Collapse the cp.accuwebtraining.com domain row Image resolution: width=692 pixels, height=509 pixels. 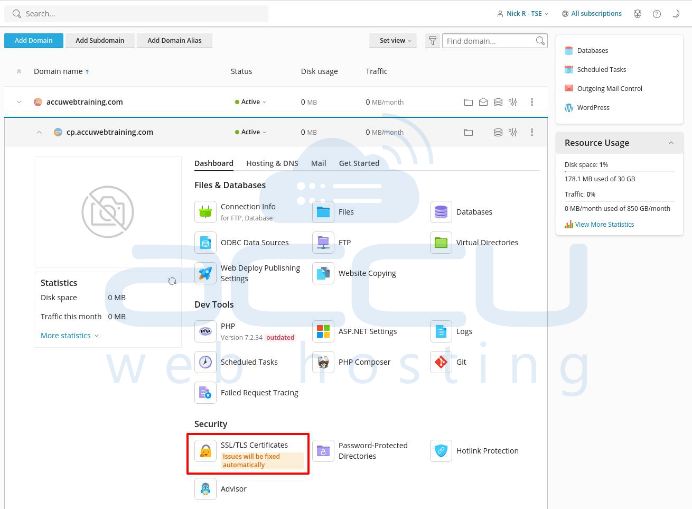tap(39, 132)
